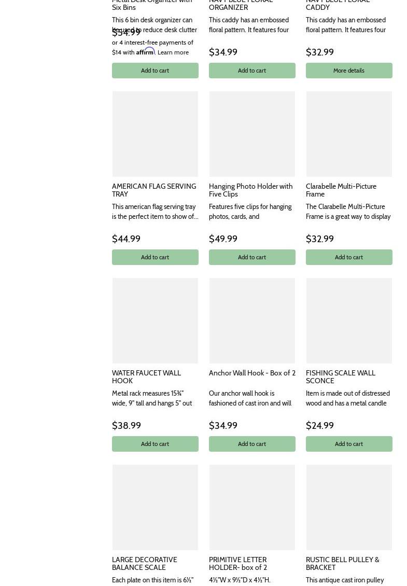Add Anchor Wall Hook to cart
The width and height of the screenshot is (407, 586).
coord(252,444)
